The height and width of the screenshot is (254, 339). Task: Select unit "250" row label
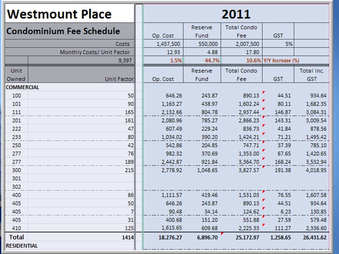(17, 145)
